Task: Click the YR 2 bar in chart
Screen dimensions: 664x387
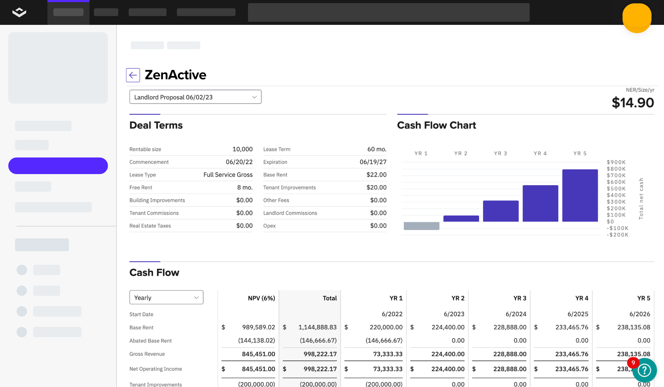Action: point(461,219)
